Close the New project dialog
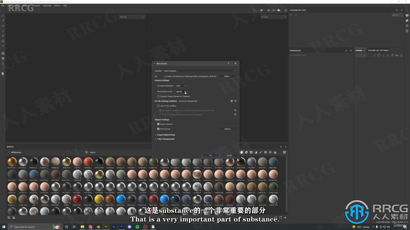Screen dimensions: 410x230 [235, 64]
